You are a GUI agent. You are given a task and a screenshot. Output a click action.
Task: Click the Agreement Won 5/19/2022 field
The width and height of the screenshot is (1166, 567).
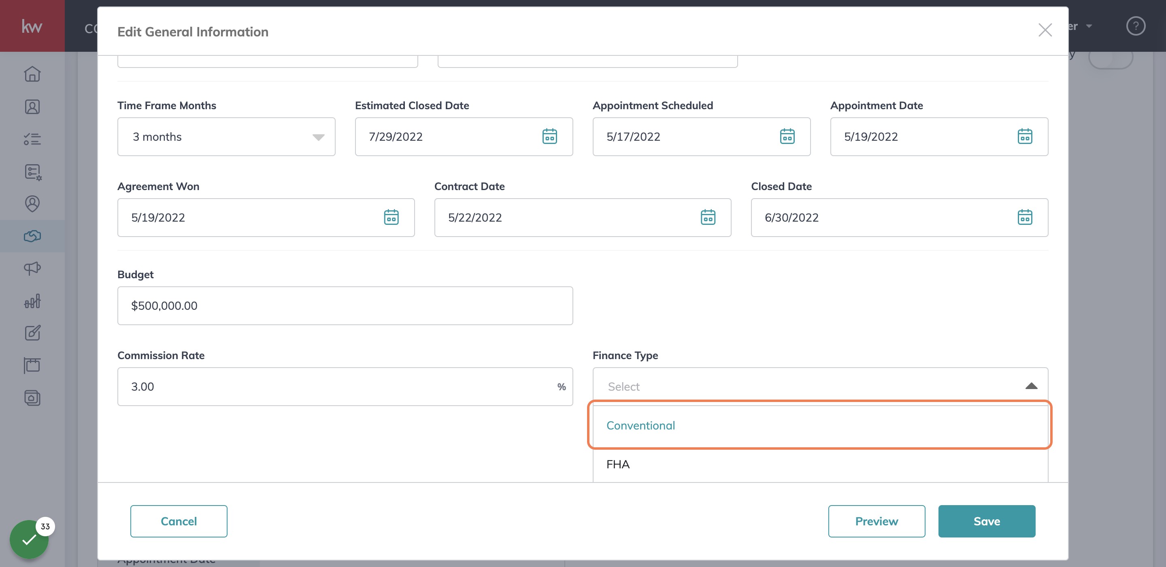pos(266,218)
